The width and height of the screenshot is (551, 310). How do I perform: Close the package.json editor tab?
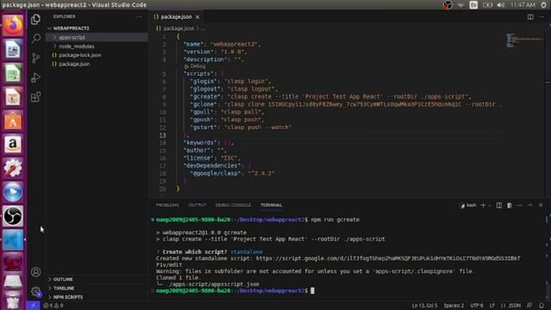click(197, 17)
